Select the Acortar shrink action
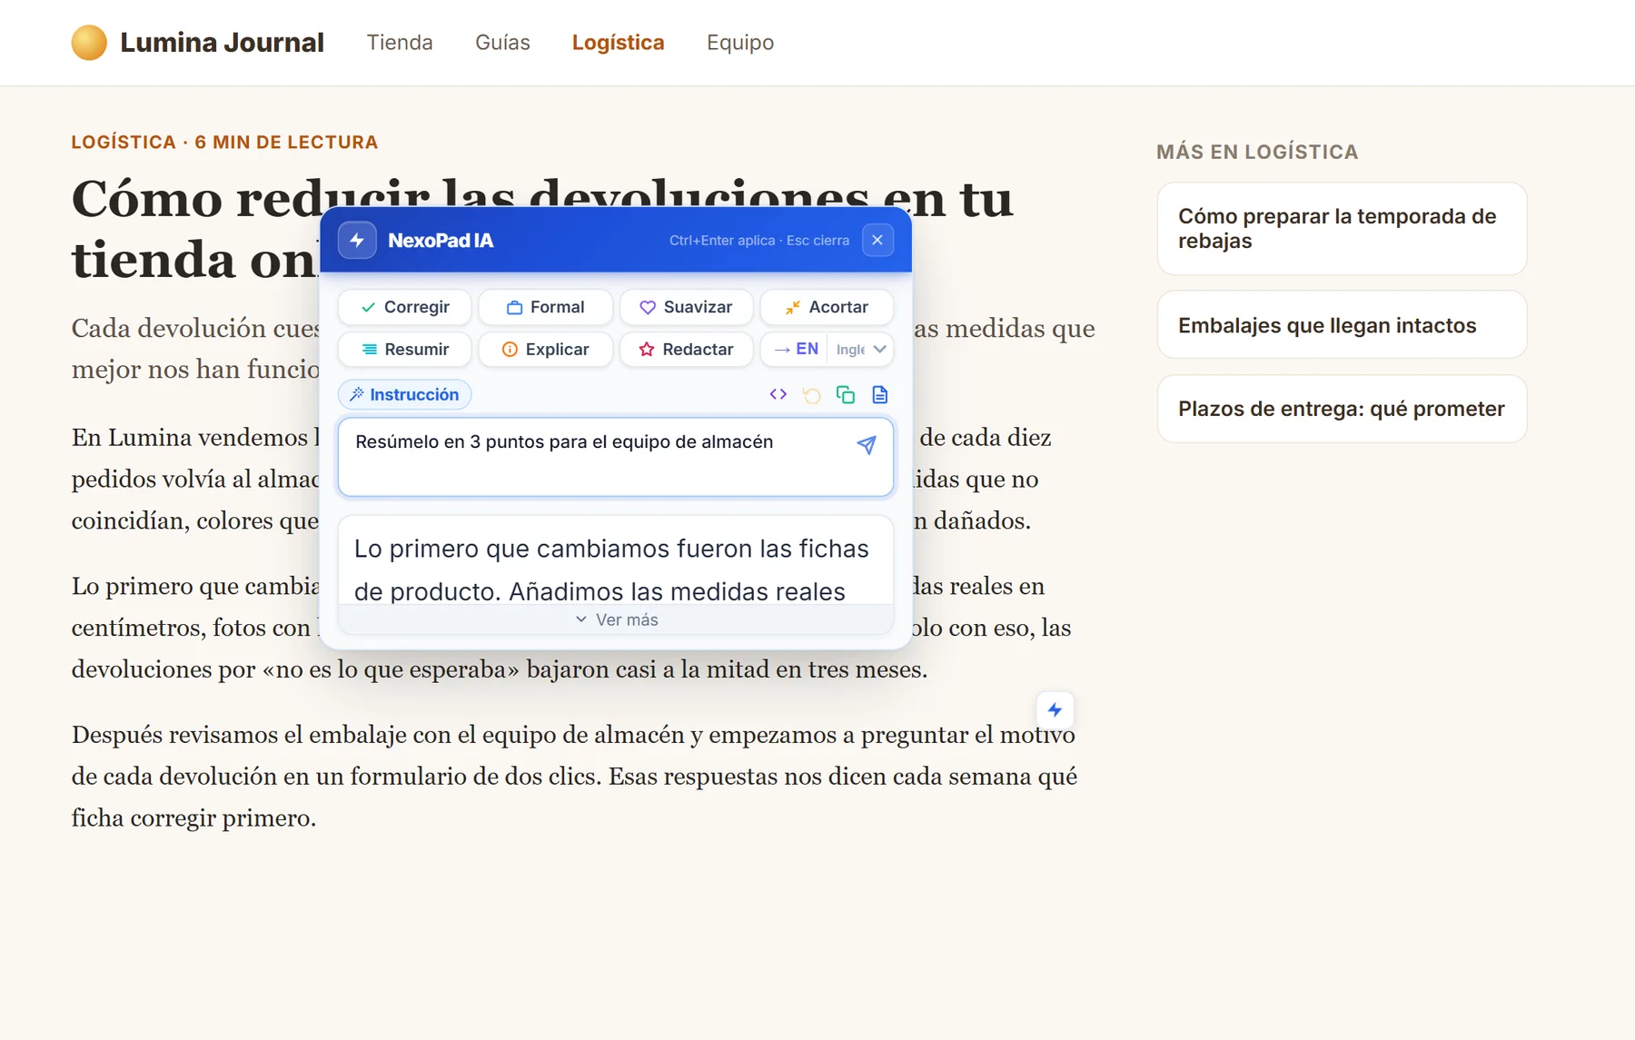 (x=827, y=307)
